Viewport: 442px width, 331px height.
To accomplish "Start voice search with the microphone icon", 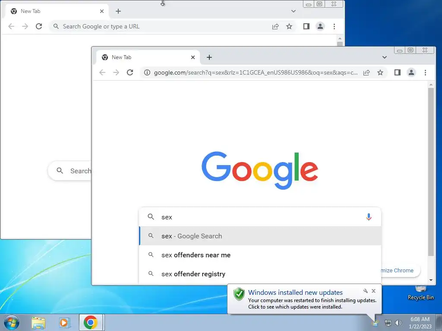I will [369, 217].
